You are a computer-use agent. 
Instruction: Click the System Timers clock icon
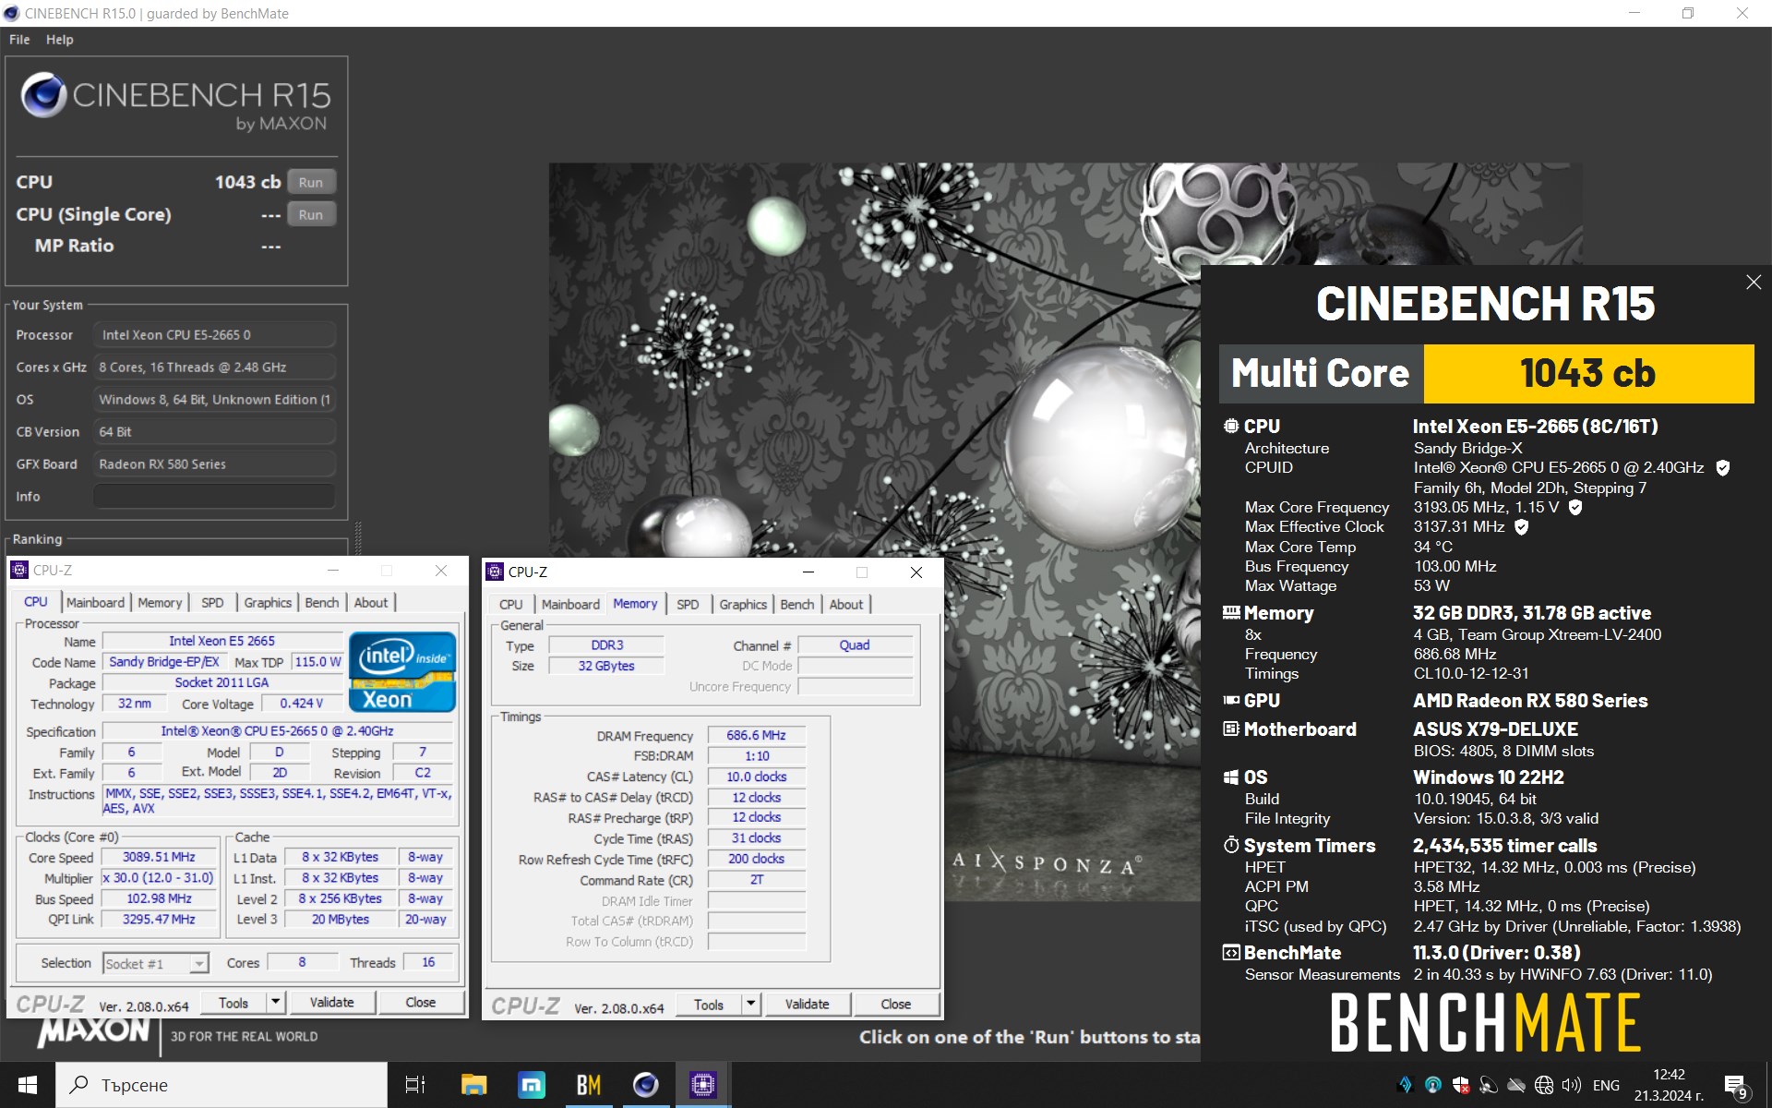coord(1231,845)
